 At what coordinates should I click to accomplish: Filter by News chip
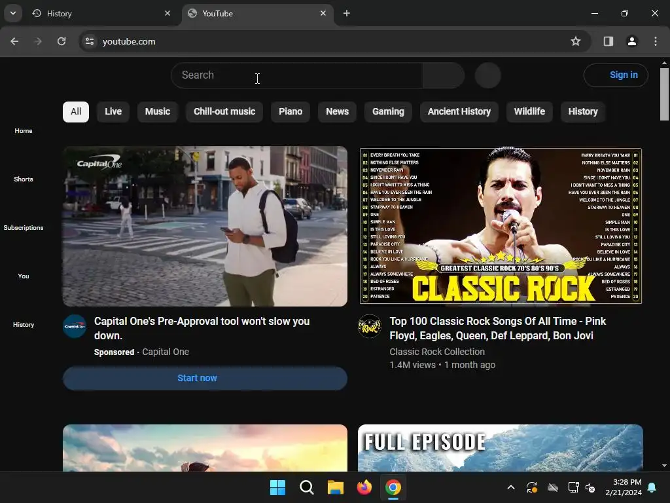[337, 111]
